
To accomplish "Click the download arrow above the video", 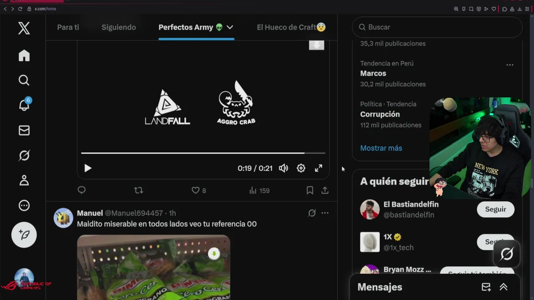I will tap(316, 45).
